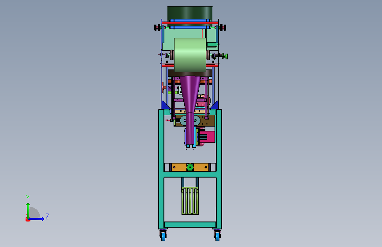Select the top-right black knob

click(x=223, y=28)
